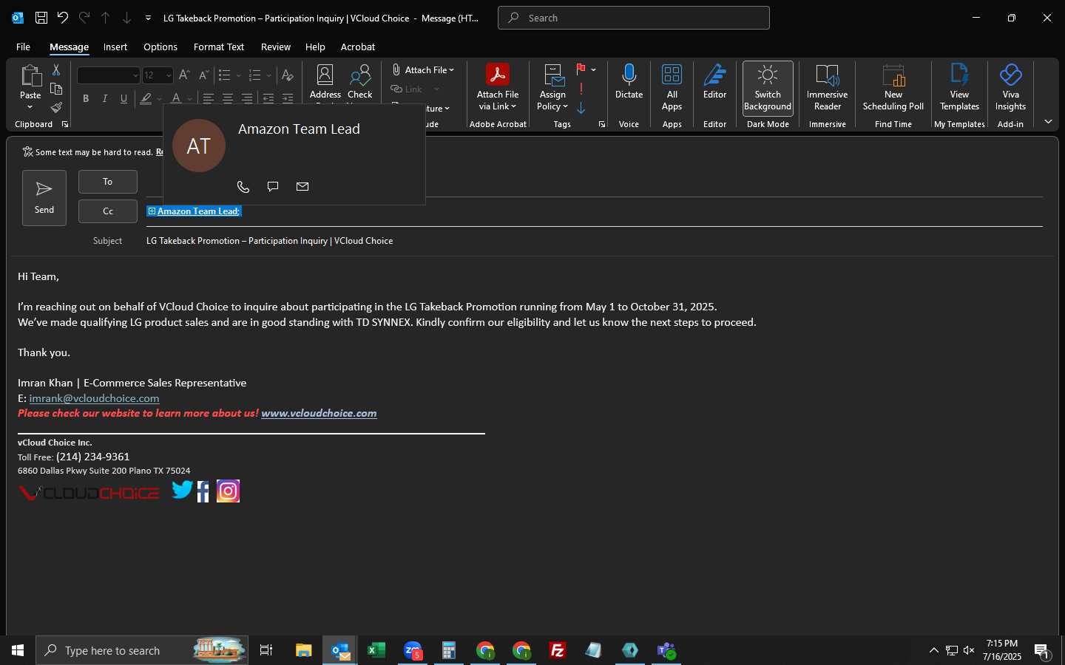This screenshot has width=1065, height=665.
Task: Switch to the Review tab
Action: pyautogui.click(x=276, y=47)
